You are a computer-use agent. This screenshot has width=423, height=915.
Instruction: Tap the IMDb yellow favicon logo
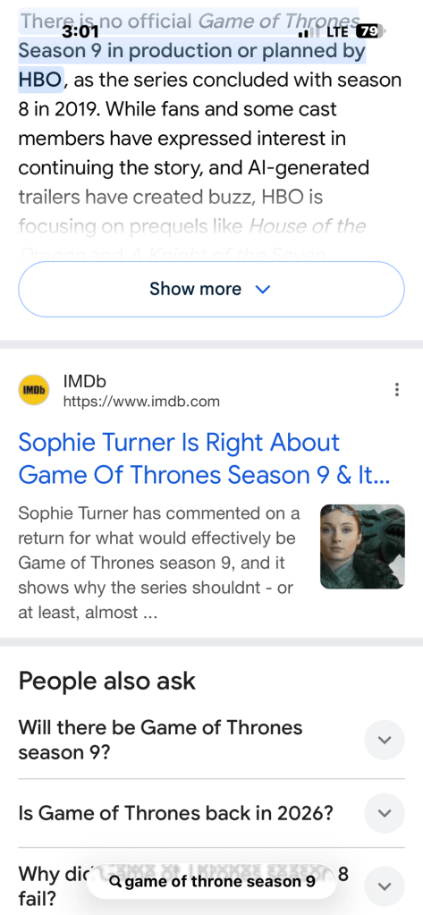[x=34, y=390]
